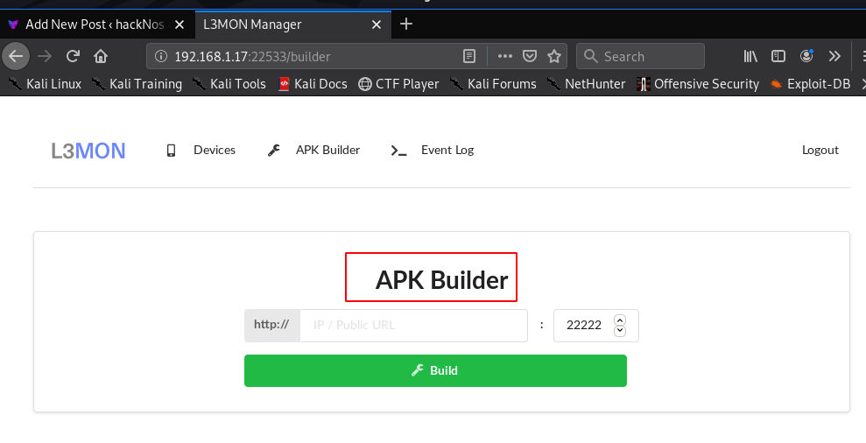
Task: Open Kali Training bookmark
Action: pyautogui.click(x=137, y=84)
